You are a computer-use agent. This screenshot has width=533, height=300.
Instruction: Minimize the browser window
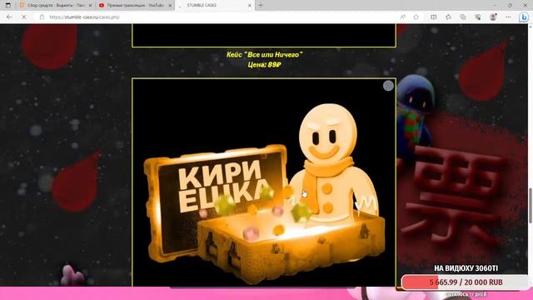pos(495,5)
